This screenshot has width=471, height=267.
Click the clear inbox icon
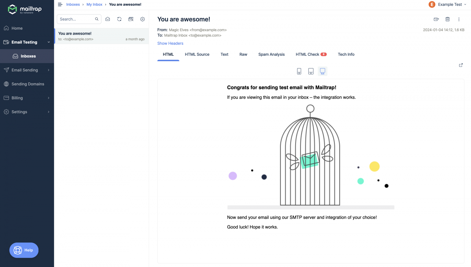[131, 19]
